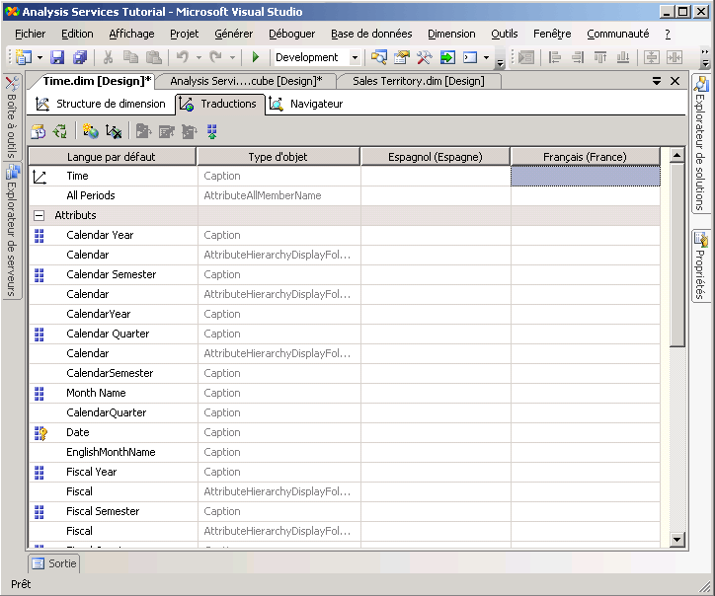Close the document window with X button
Image resolution: width=715 pixels, height=596 pixels.
point(675,81)
